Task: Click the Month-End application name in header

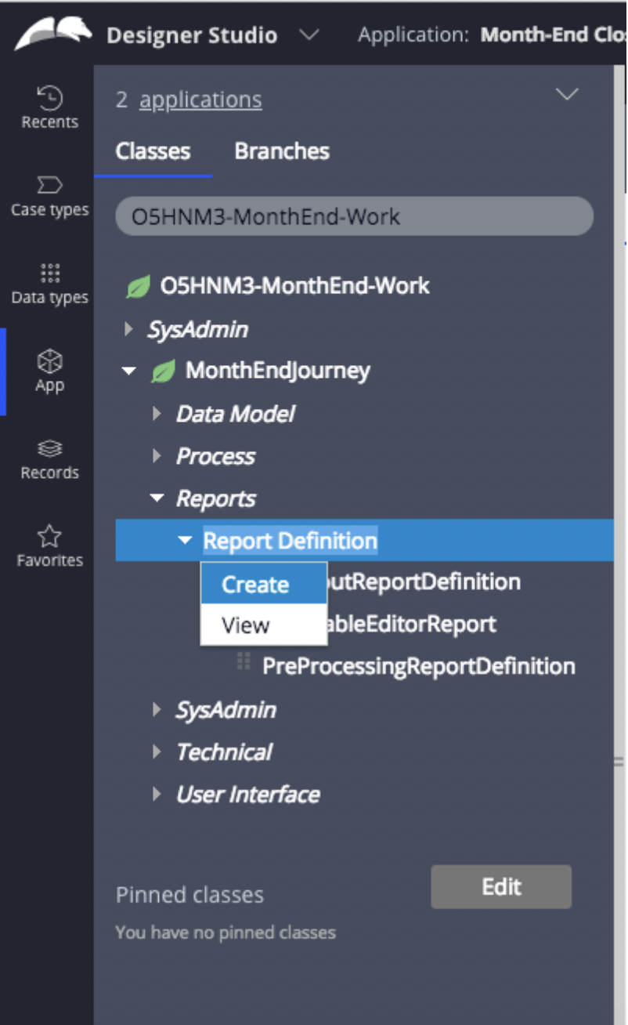Action: (x=553, y=35)
